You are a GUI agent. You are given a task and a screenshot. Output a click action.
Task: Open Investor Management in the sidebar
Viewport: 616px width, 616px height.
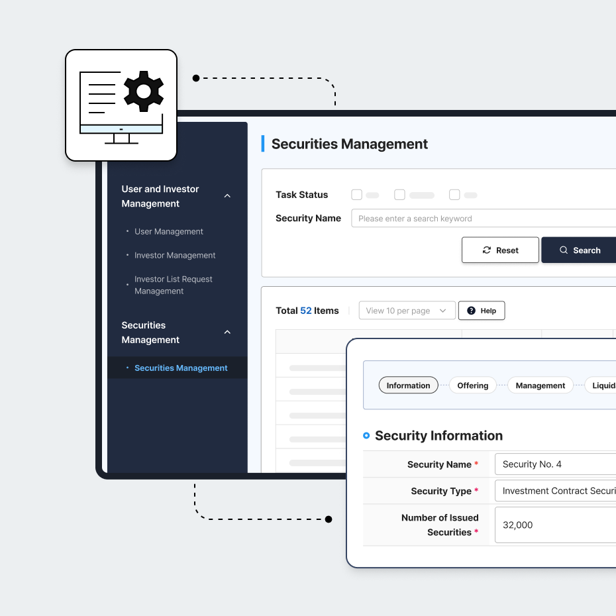pos(175,256)
